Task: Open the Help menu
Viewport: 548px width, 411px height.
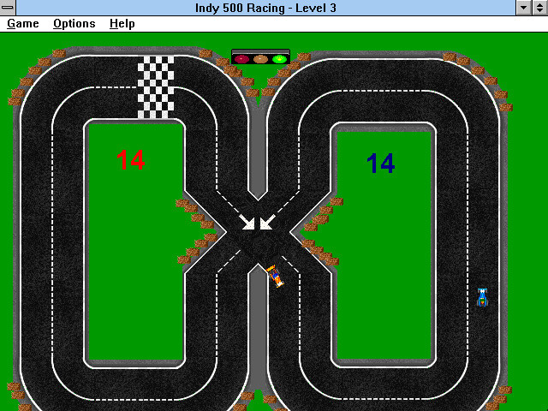Action: (122, 24)
